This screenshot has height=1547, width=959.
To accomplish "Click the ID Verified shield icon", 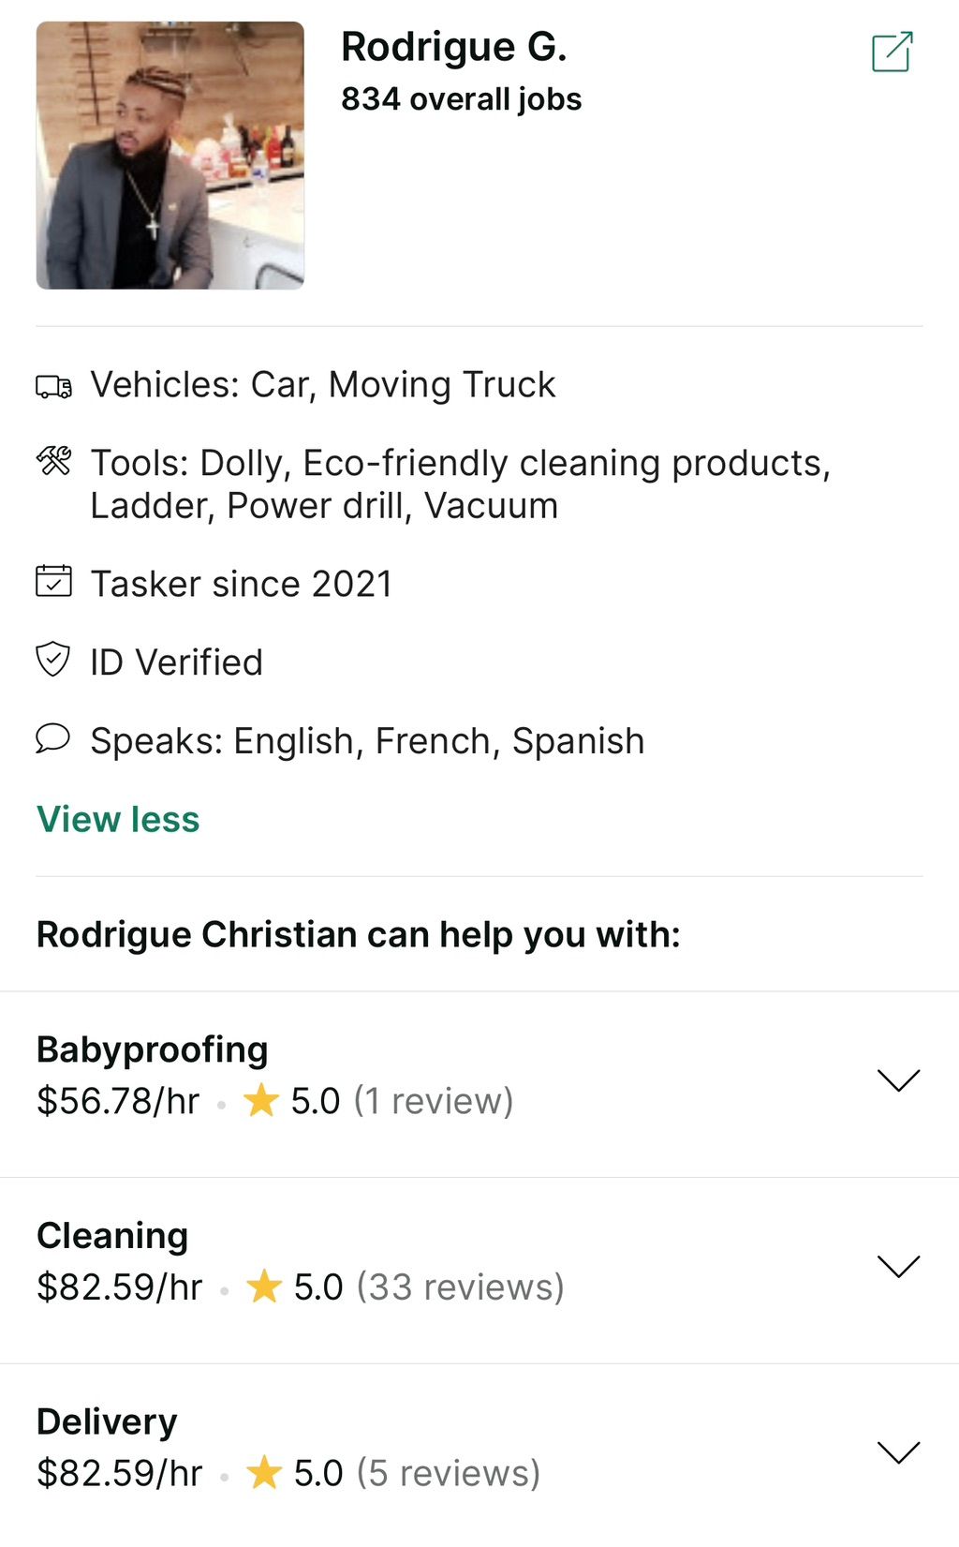I will tap(53, 659).
